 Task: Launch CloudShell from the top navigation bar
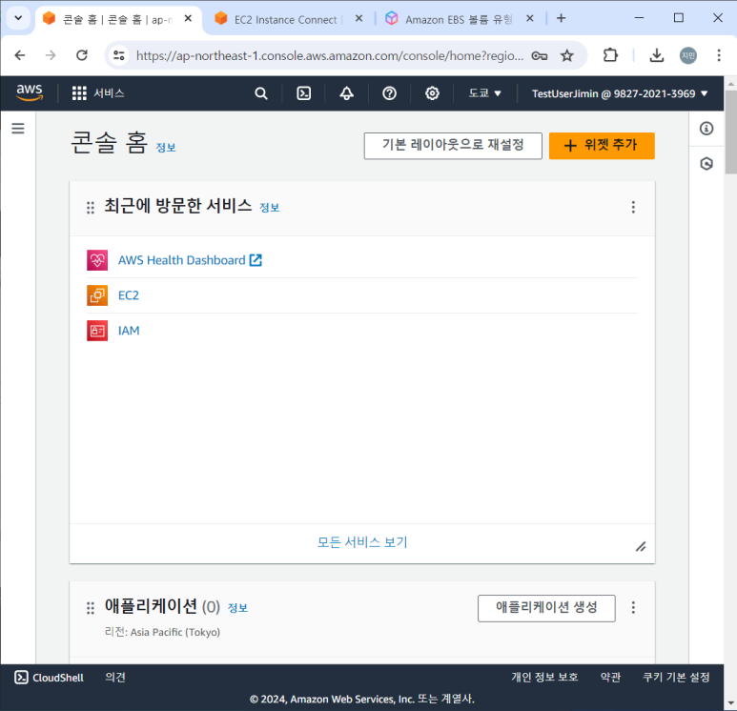coord(303,93)
